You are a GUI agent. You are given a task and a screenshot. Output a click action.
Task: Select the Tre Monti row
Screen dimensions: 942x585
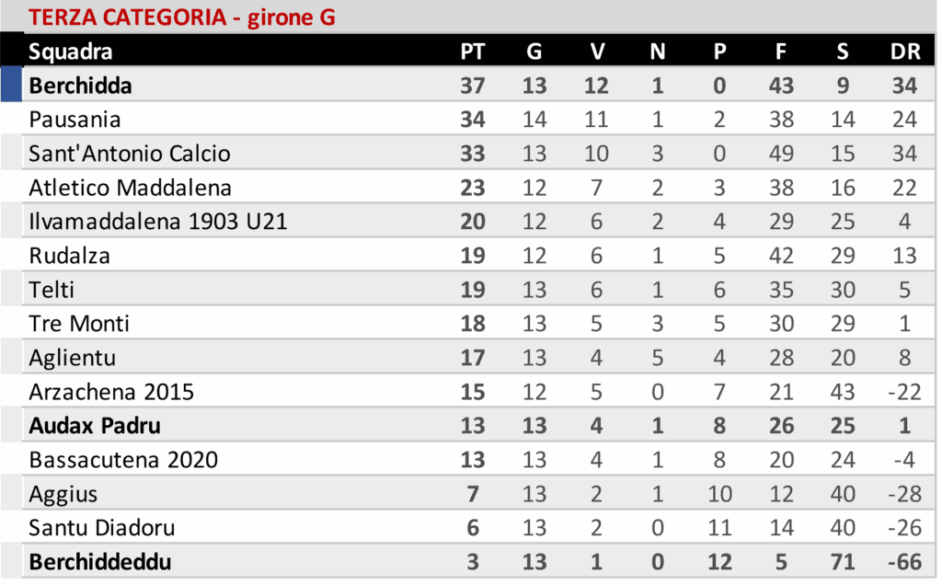coord(79,324)
